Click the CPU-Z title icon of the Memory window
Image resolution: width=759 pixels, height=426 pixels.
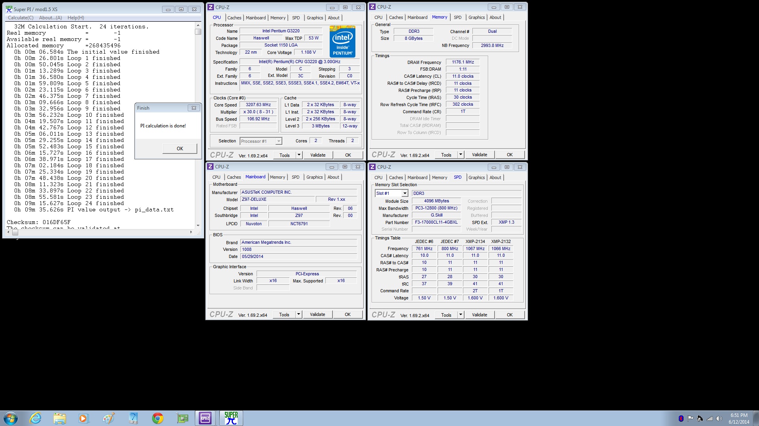pos(372,7)
